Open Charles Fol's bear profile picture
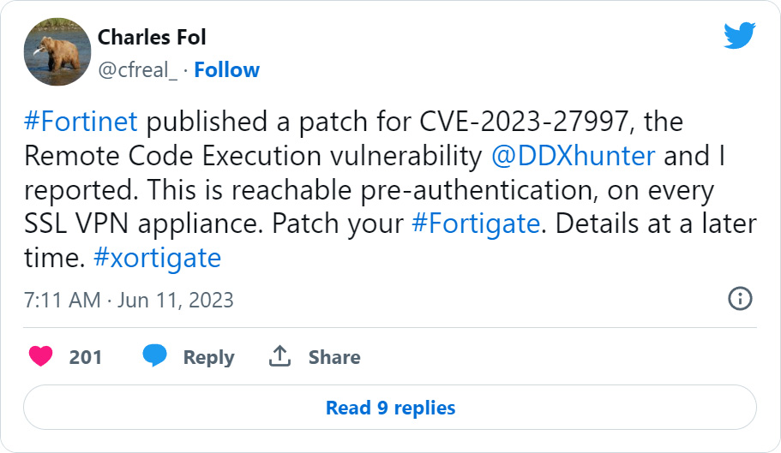 tap(57, 51)
